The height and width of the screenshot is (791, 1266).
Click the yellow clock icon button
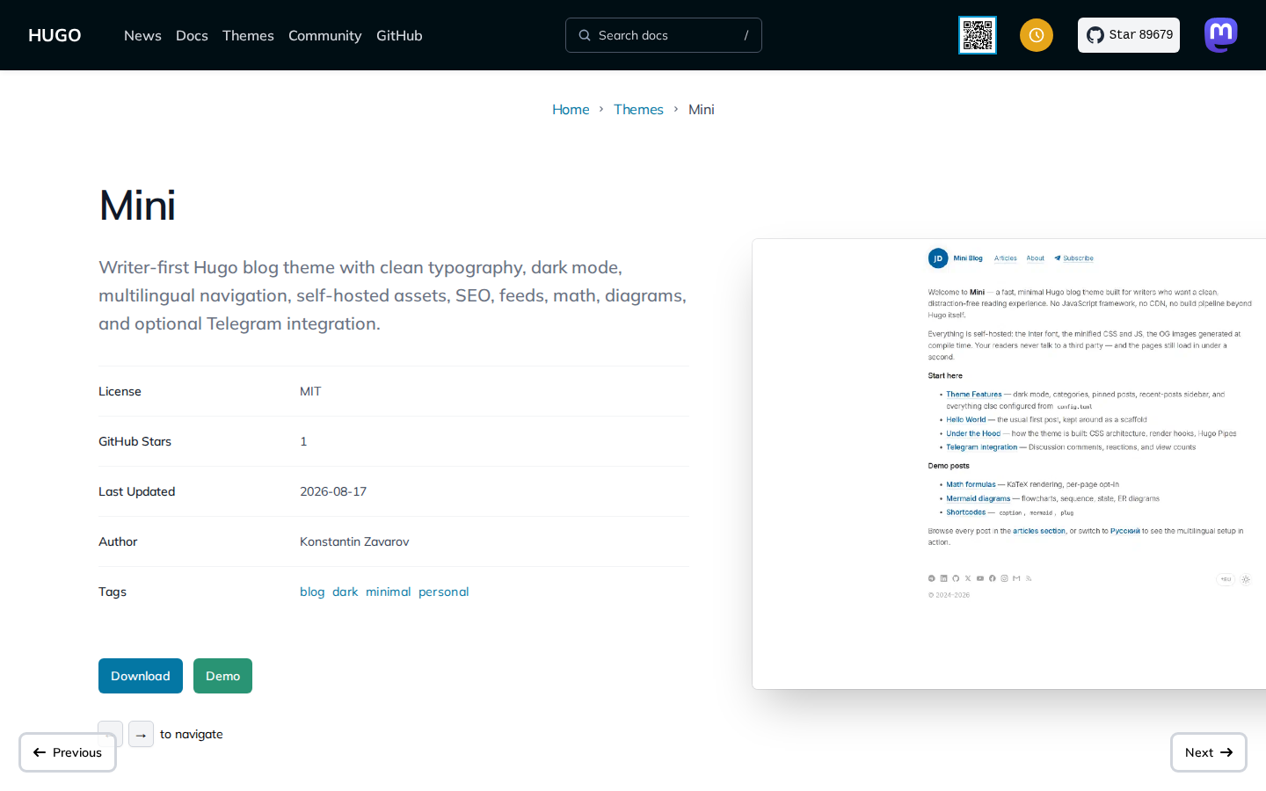1037,35
